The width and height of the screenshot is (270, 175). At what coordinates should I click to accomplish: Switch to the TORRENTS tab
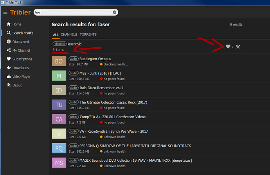point(88,34)
